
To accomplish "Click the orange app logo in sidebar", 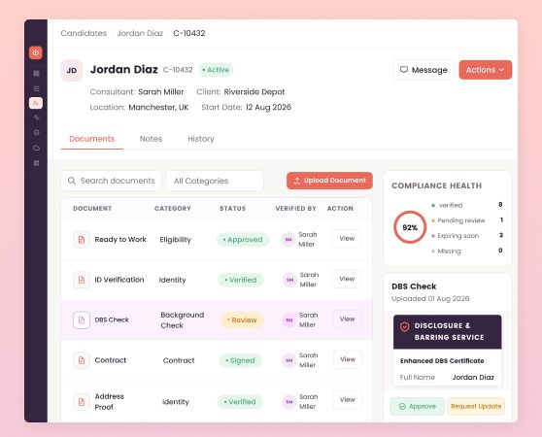I will 36,52.
